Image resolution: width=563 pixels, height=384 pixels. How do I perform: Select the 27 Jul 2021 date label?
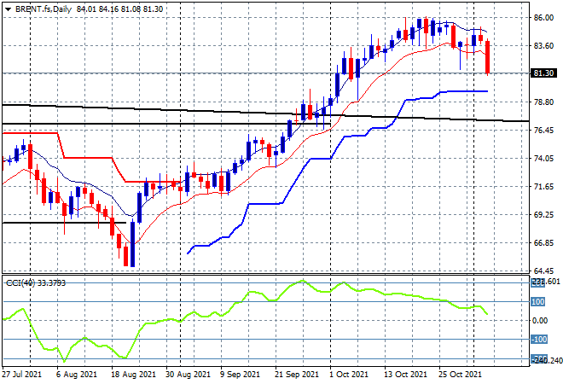pos(22,375)
